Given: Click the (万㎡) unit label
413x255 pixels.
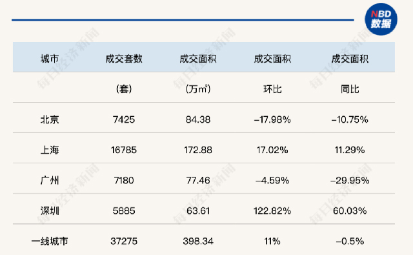Looking at the screenshot, I should [x=198, y=89].
